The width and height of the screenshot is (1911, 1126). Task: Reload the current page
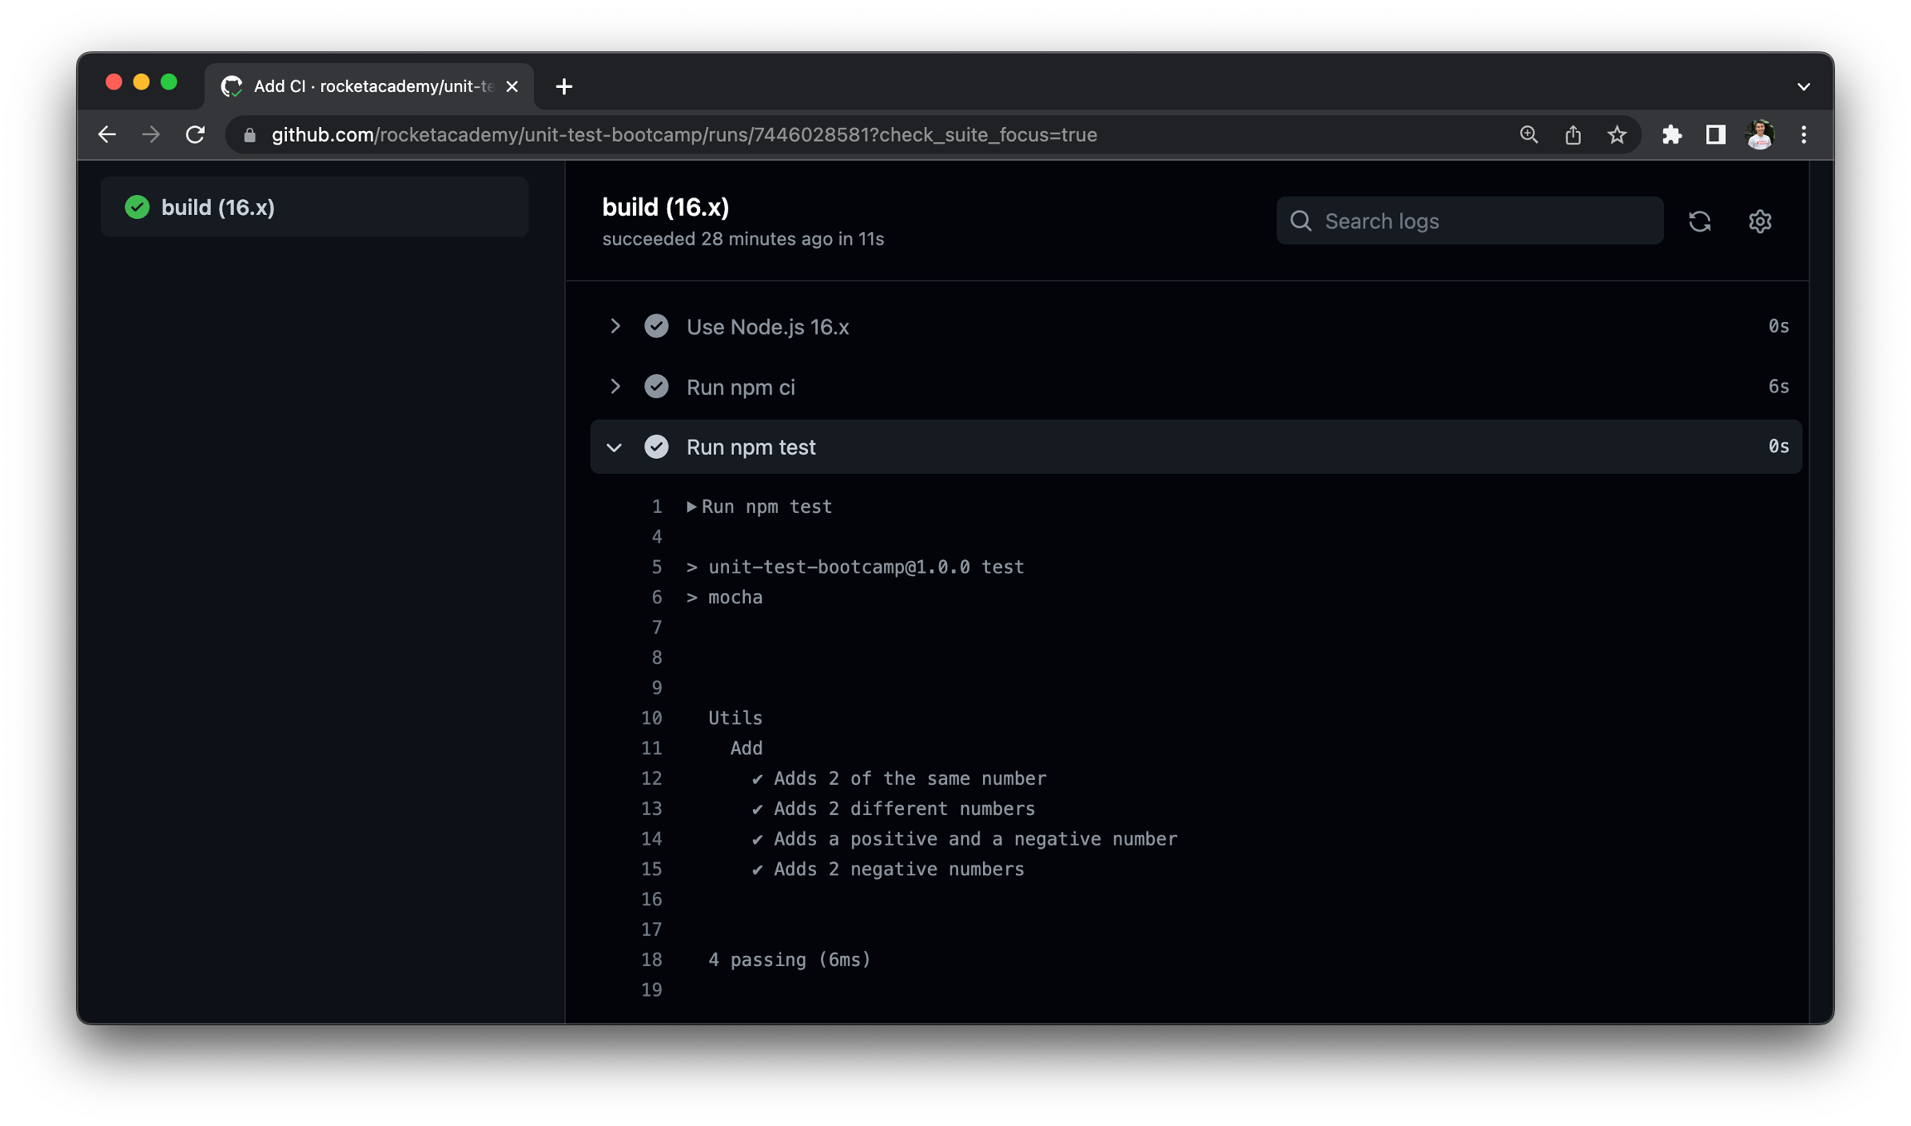click(195, 134)
